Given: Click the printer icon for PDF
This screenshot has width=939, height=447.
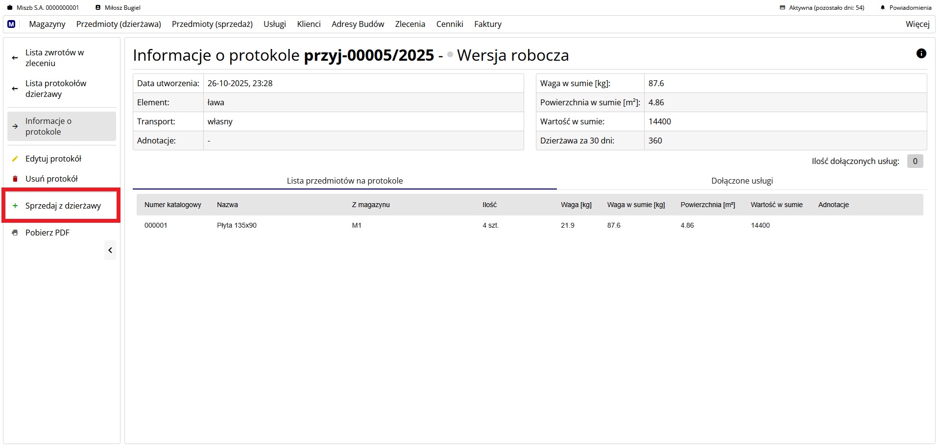Looking at the screenshot, I should (15, 233).
